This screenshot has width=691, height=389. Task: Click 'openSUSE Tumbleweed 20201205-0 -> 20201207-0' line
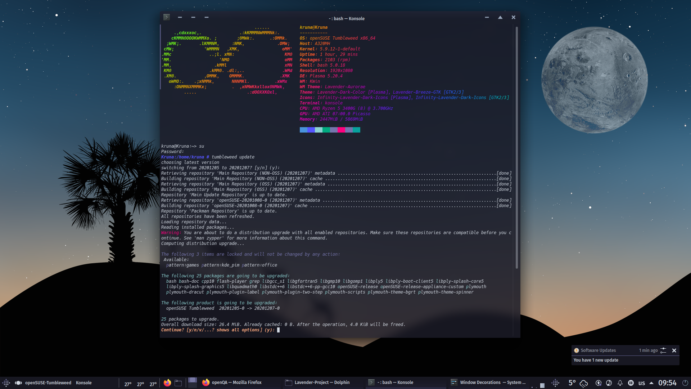click(223, 308)
